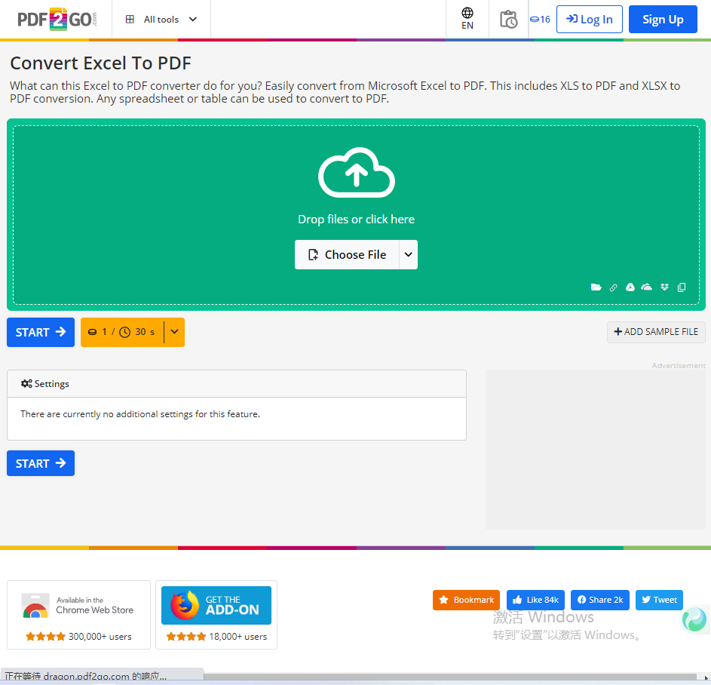The width and height of the screenshot is (711, 685).
Task: Click ADD SAMPLE FILE button
Action: (656, 332)
